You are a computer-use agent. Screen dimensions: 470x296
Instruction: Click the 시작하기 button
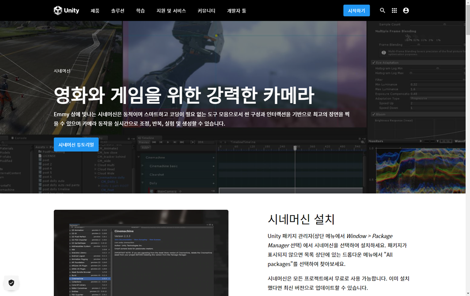click(356, 11)
